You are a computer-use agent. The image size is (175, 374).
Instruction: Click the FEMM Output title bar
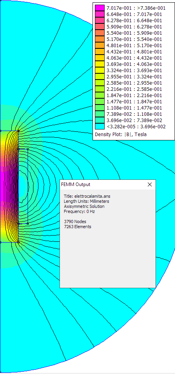coord(103,184)
